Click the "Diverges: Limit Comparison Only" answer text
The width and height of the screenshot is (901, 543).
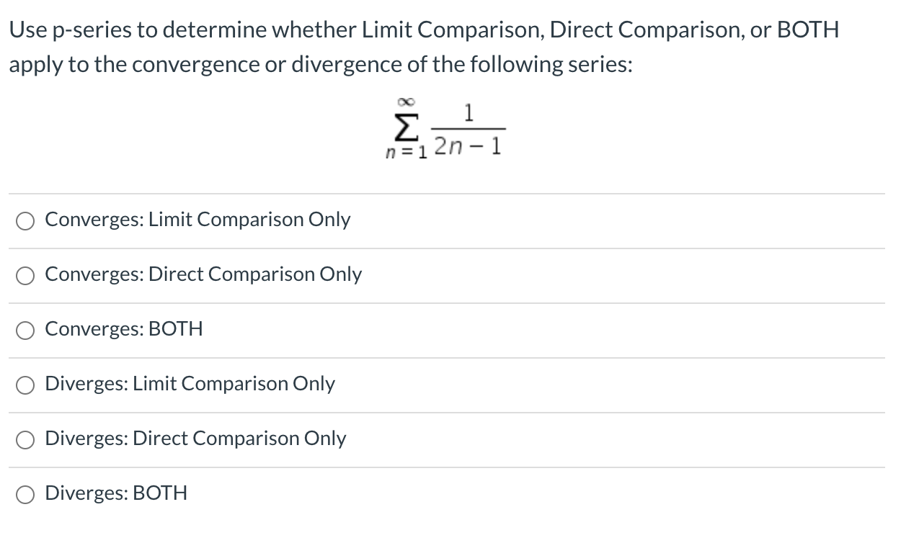[x=189, y=384]
